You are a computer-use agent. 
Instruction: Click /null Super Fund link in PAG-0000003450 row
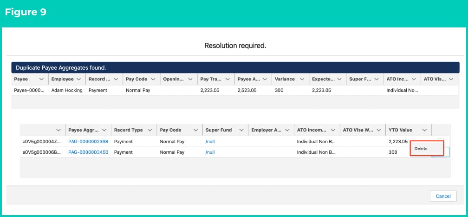[210, 152]
